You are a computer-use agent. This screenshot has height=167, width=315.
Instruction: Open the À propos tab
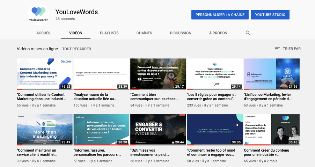(218, 33)
